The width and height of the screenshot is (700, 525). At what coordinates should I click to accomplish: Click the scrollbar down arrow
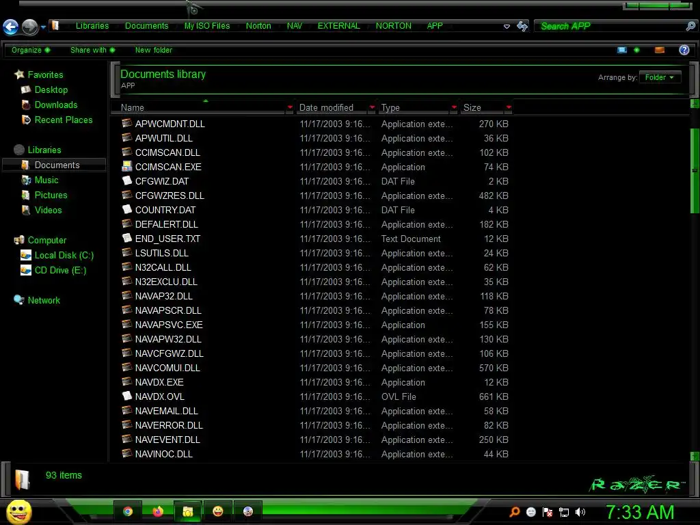pyautogui.click(x=695, y=456)
